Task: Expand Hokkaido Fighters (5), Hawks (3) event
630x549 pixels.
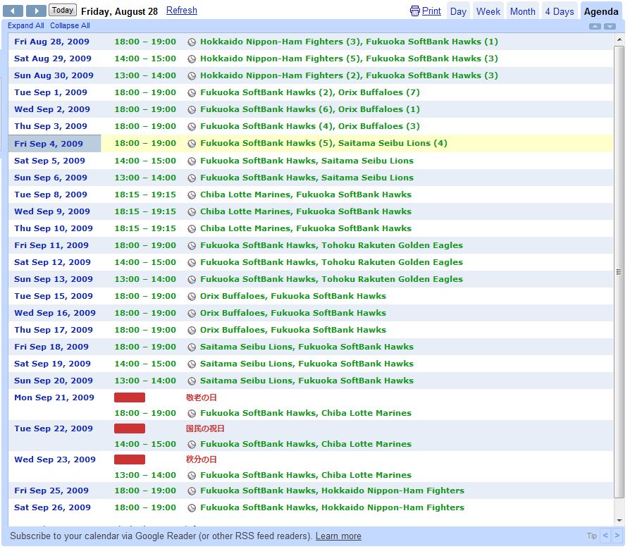Action: coord(349,58)
